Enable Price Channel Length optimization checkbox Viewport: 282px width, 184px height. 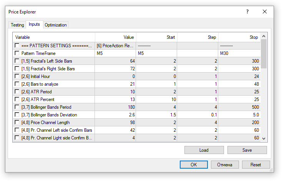tap(17, 123)
